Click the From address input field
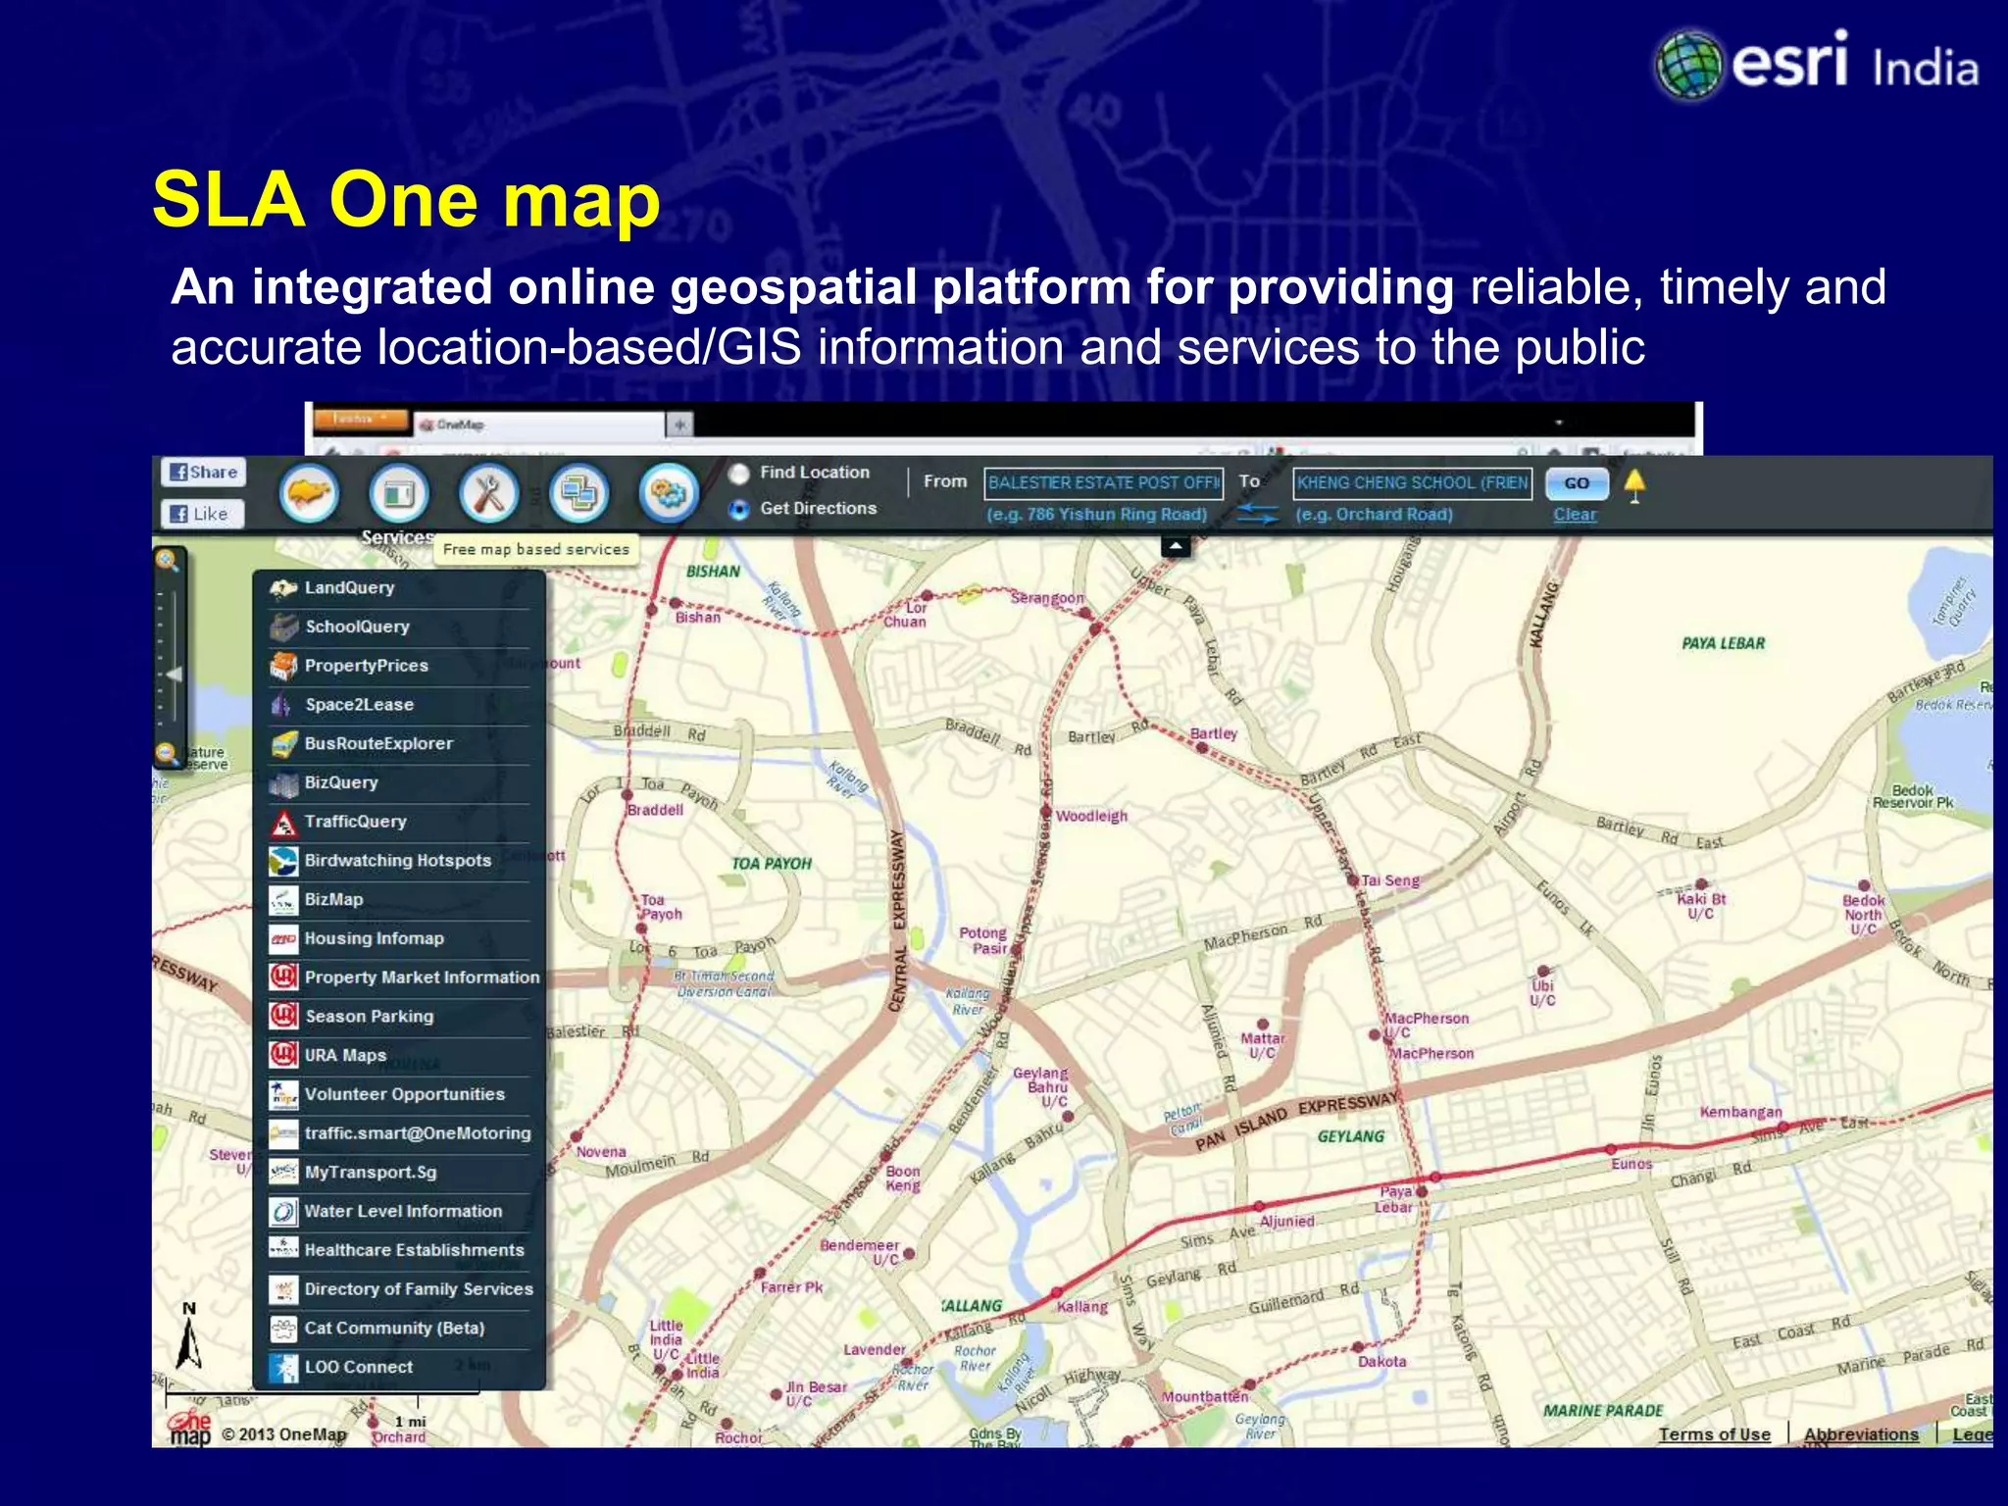Viewport: 2008px width, 1506px height. pyautogui.click(x=1103, y=483)
